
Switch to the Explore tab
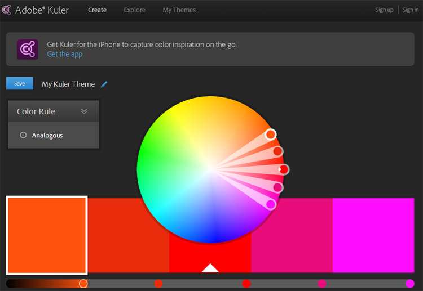pos(135,10)
